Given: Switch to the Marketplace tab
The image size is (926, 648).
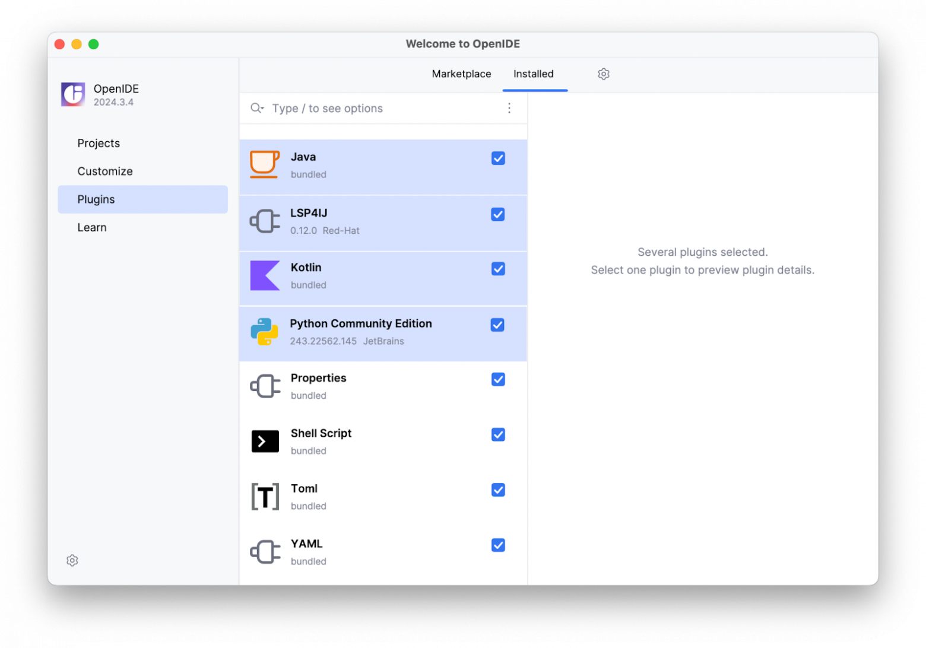Looking at the screenshot, I should click(x=461, y=74).
